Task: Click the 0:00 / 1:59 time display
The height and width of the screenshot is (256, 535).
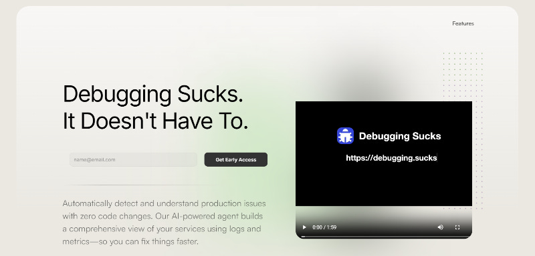Action: [x=324, y=227]
